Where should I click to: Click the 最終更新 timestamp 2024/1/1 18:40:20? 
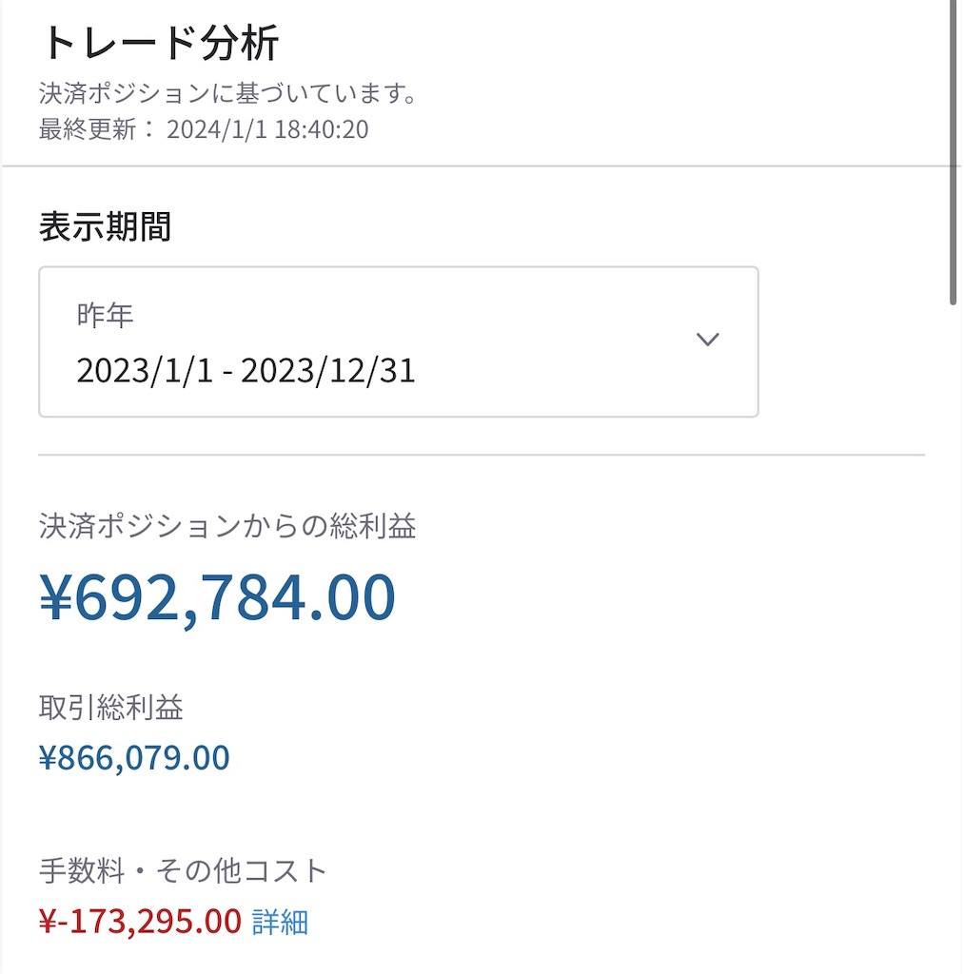(267, 129)
